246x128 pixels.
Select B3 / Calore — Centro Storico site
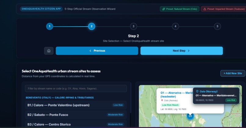click(x=76, y=124)
